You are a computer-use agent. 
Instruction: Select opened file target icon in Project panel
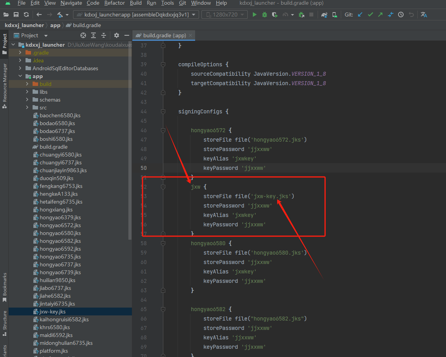coord(83,35)
